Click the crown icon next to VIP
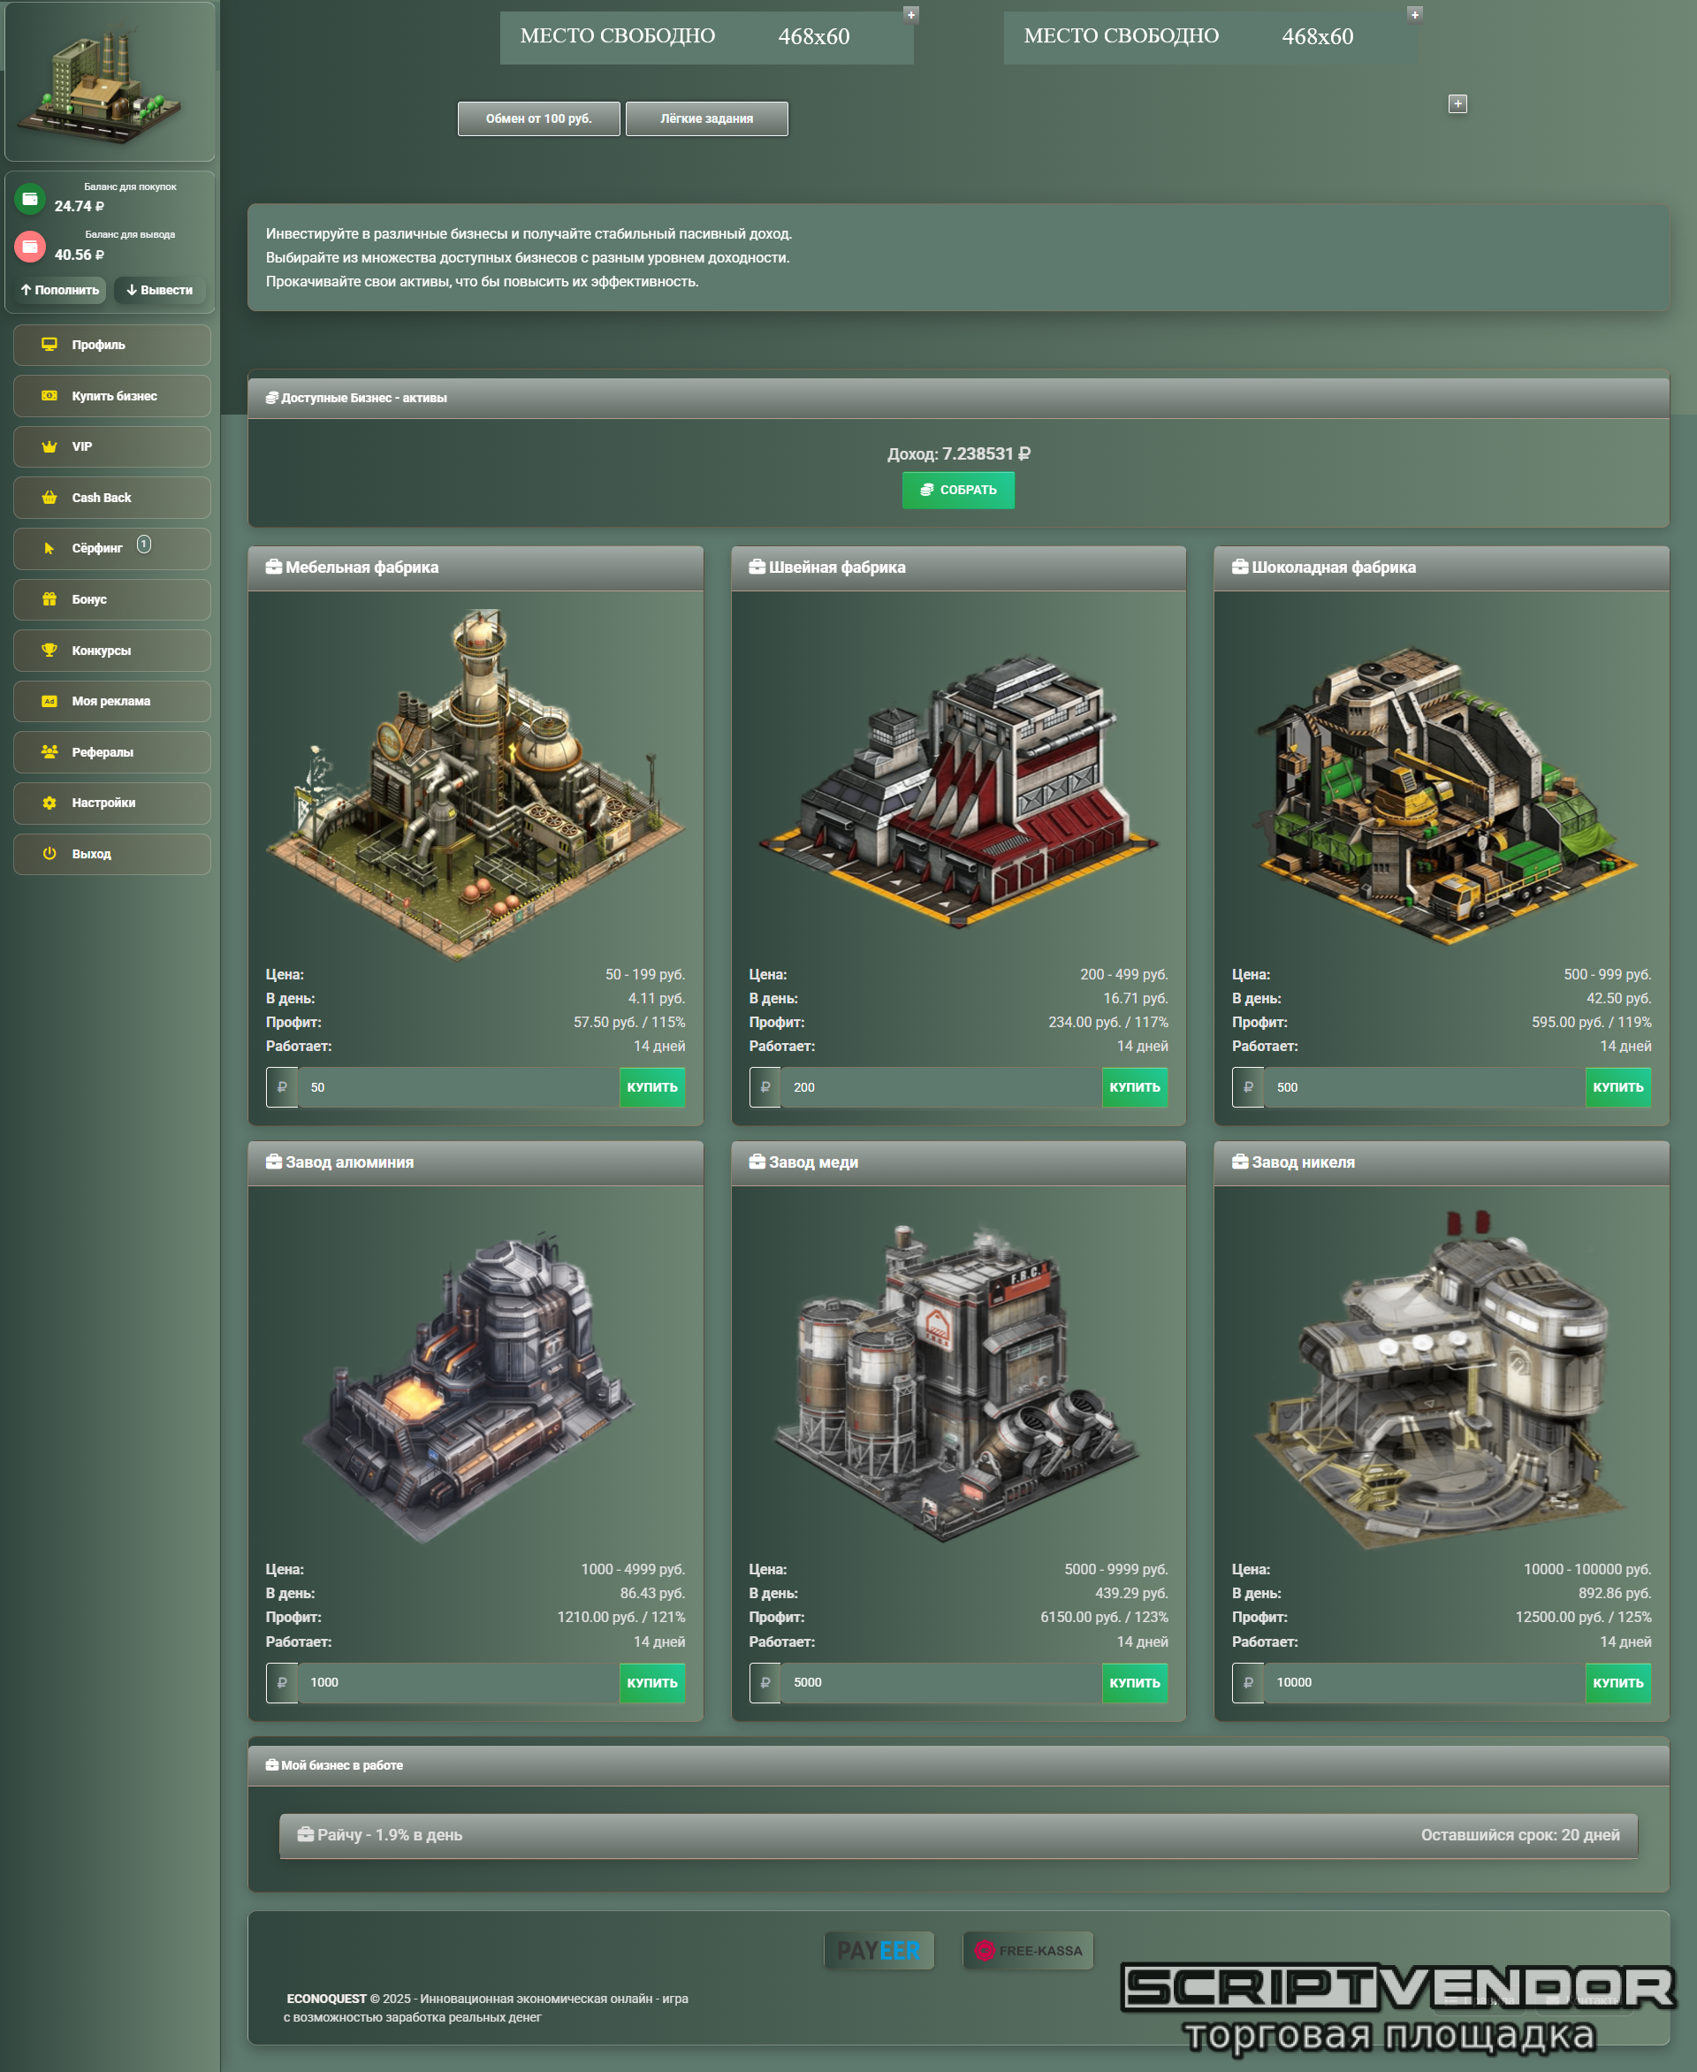The image size is (1697, 2072). pyautogui.click(x=49, y=447)
